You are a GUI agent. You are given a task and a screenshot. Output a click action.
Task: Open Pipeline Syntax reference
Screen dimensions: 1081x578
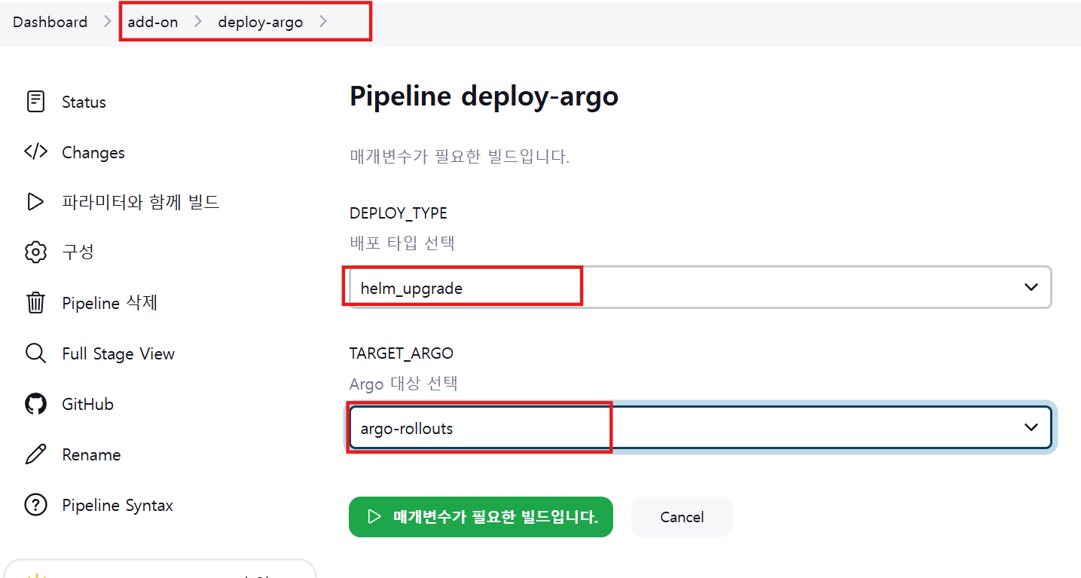(118, 505)
